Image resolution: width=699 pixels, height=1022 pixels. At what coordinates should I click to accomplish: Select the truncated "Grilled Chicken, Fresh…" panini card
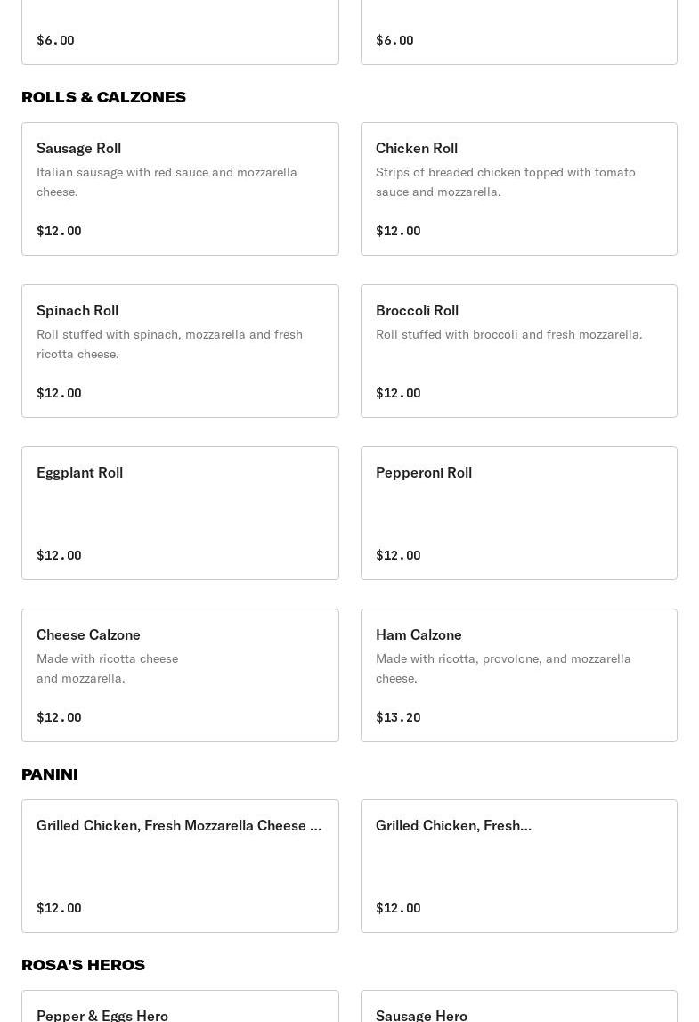pos(518,865)
